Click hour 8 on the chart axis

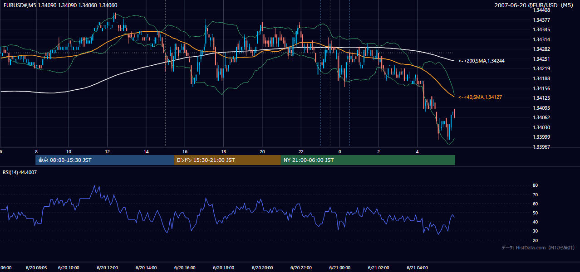click(x=36, y=151)
